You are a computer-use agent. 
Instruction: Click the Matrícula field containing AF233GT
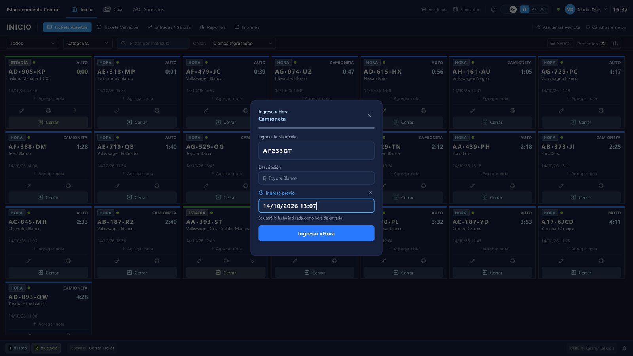click(316, 151)
